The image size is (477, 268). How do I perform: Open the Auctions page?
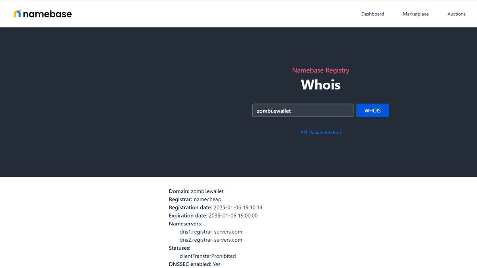click(456, 14)
